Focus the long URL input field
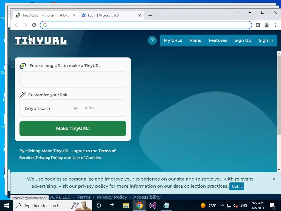This screenshot has width=281, height=211. (73, 79)
